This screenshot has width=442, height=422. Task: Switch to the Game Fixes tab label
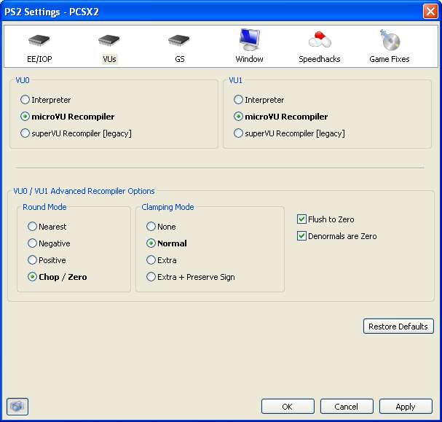(390, 59)
